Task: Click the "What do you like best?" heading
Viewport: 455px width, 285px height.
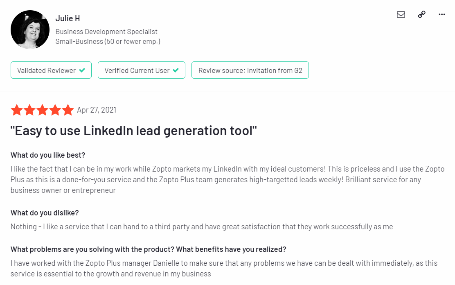Action: pos(48,155)
